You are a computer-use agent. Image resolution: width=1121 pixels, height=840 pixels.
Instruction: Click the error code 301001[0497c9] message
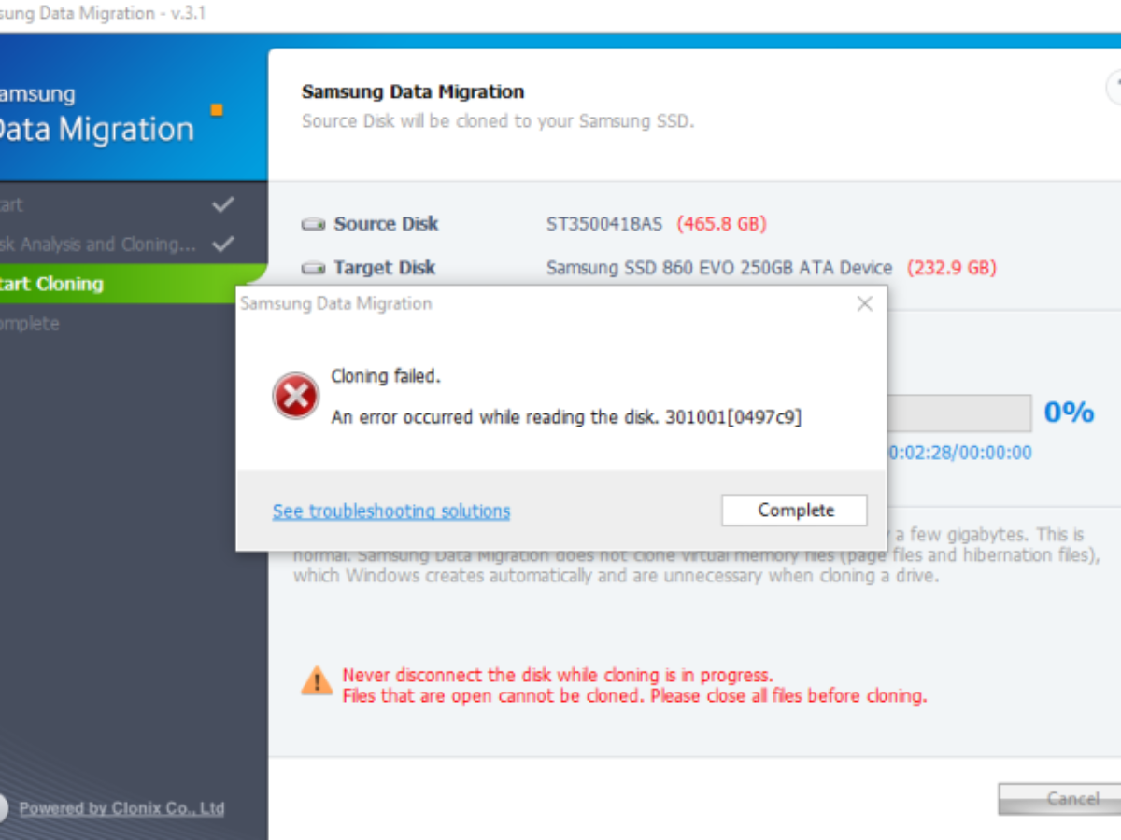click(567, 417)
